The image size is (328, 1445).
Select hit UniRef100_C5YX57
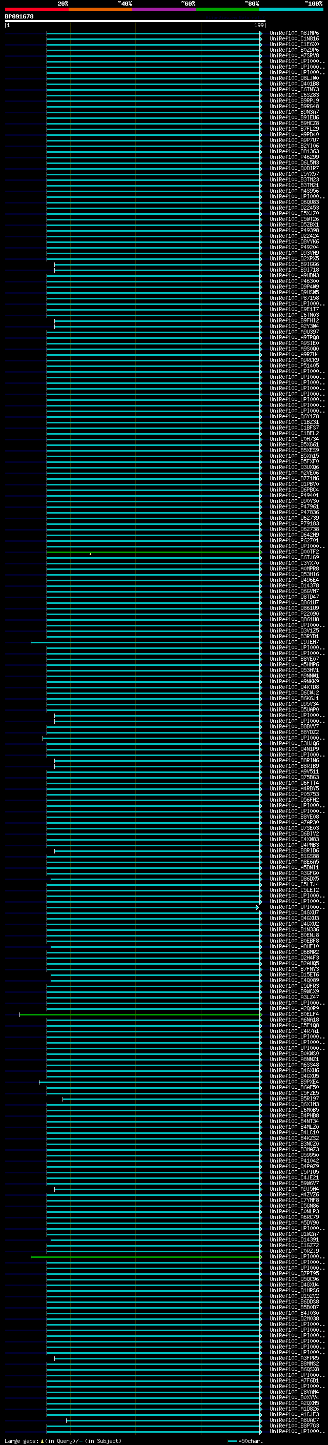coord(294,174)
